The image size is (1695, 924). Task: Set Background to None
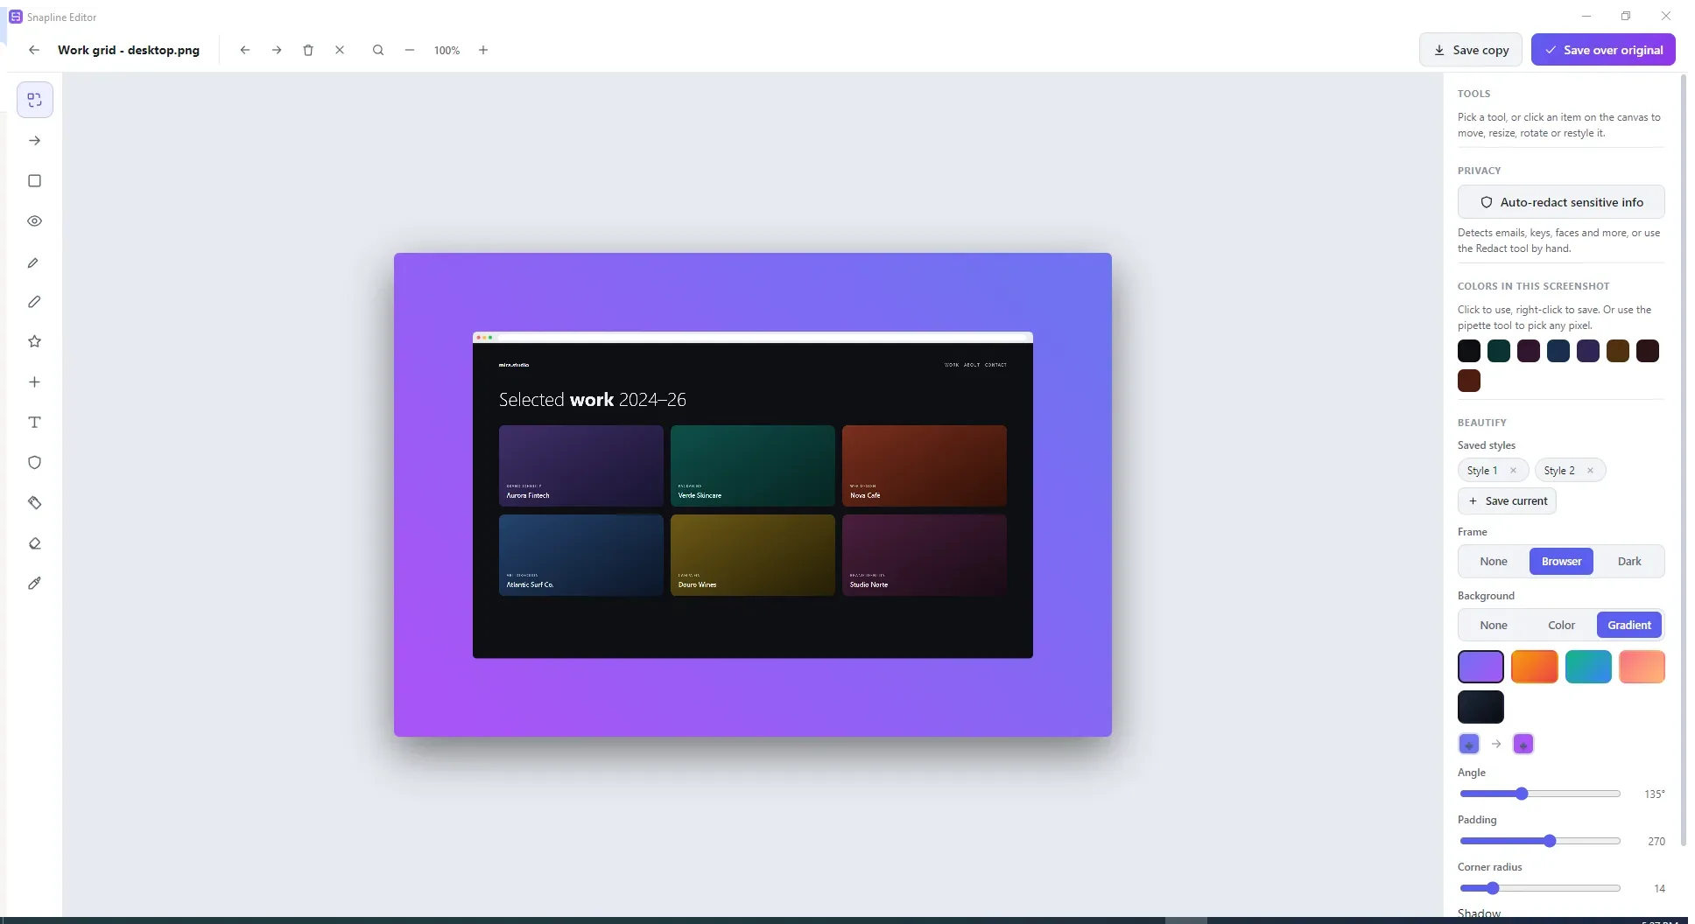point(1494,626)
